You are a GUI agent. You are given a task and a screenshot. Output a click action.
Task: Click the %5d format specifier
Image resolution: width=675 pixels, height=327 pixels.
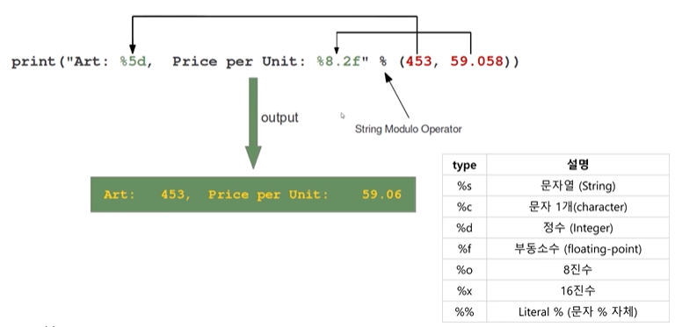(134, 61)
